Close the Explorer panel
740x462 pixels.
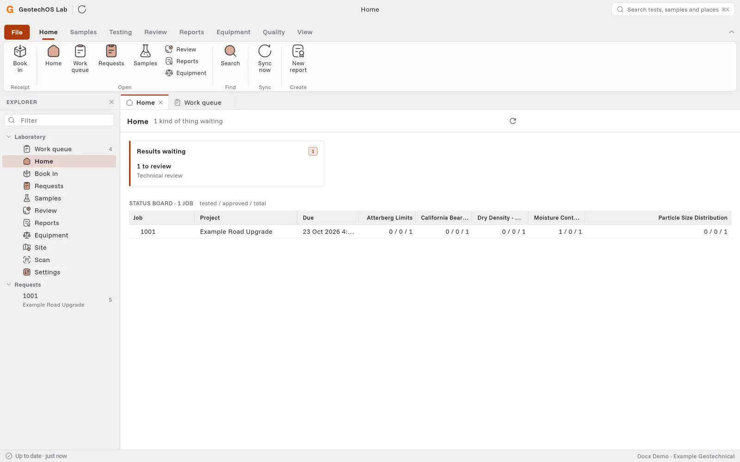click(111, 102)
